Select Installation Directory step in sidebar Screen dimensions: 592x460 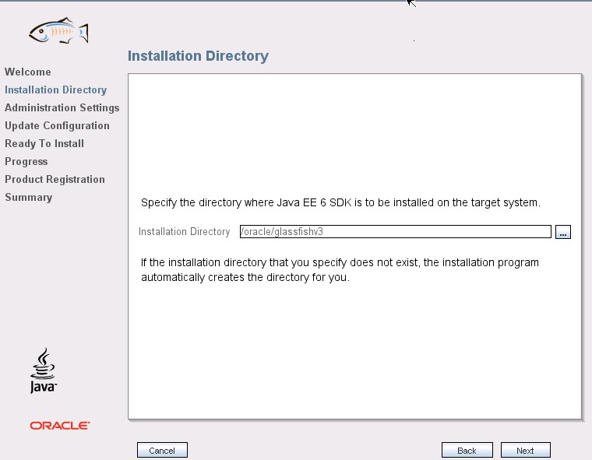coord(55,90)
